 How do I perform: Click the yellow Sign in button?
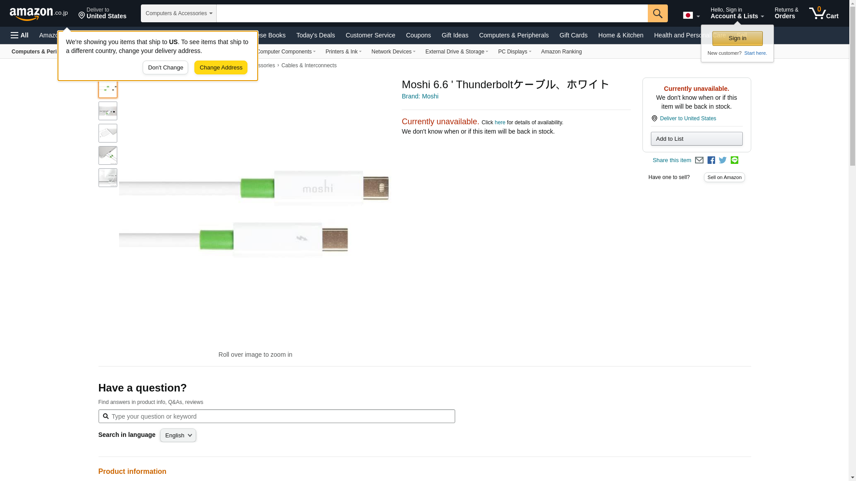coord(737,38)
